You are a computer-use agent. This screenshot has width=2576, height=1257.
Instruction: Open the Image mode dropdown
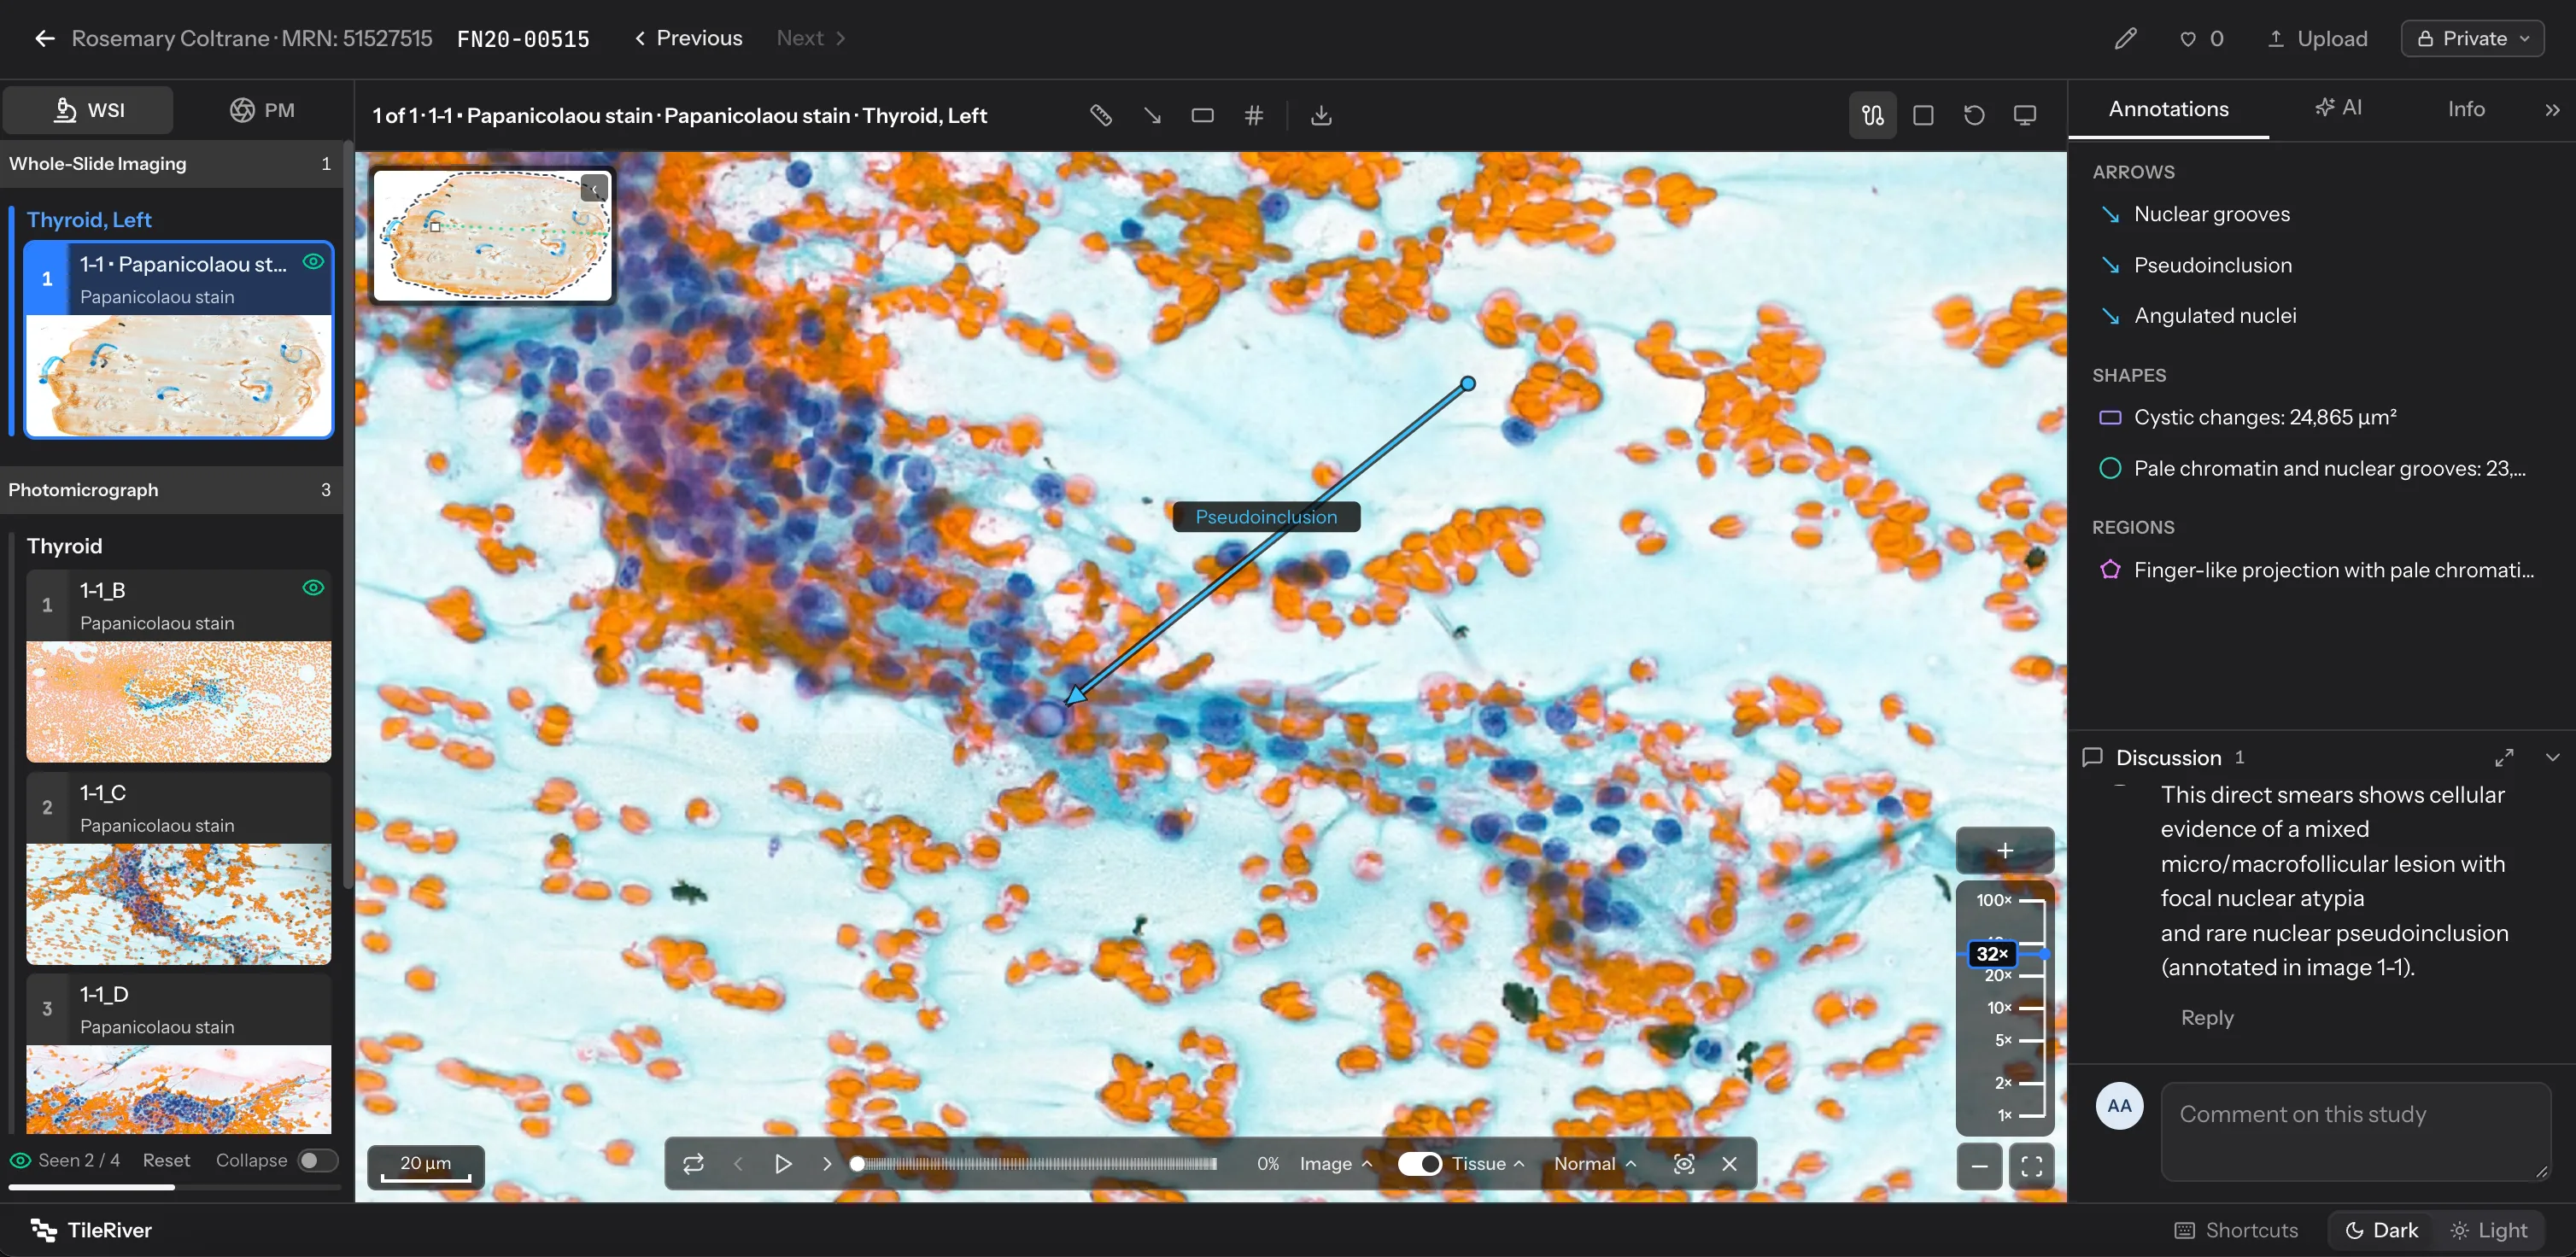(1336, 1164)
